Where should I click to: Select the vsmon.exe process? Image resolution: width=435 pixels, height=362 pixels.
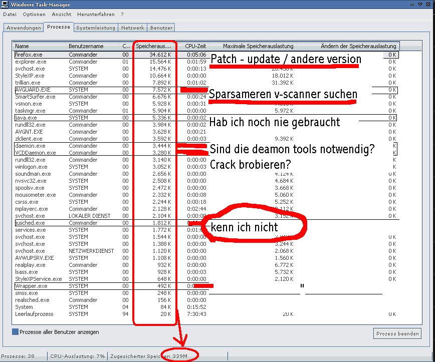click(206, 104)
